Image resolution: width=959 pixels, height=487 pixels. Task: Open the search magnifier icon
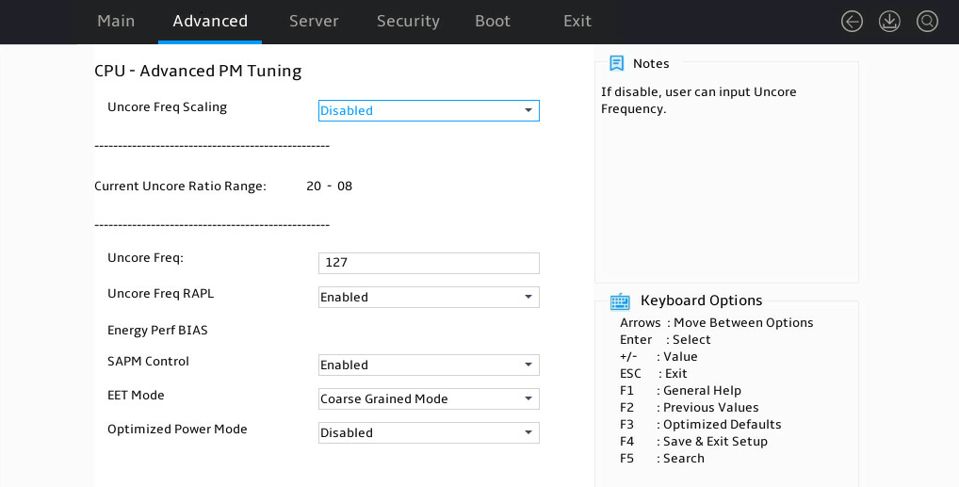point(927,22)
